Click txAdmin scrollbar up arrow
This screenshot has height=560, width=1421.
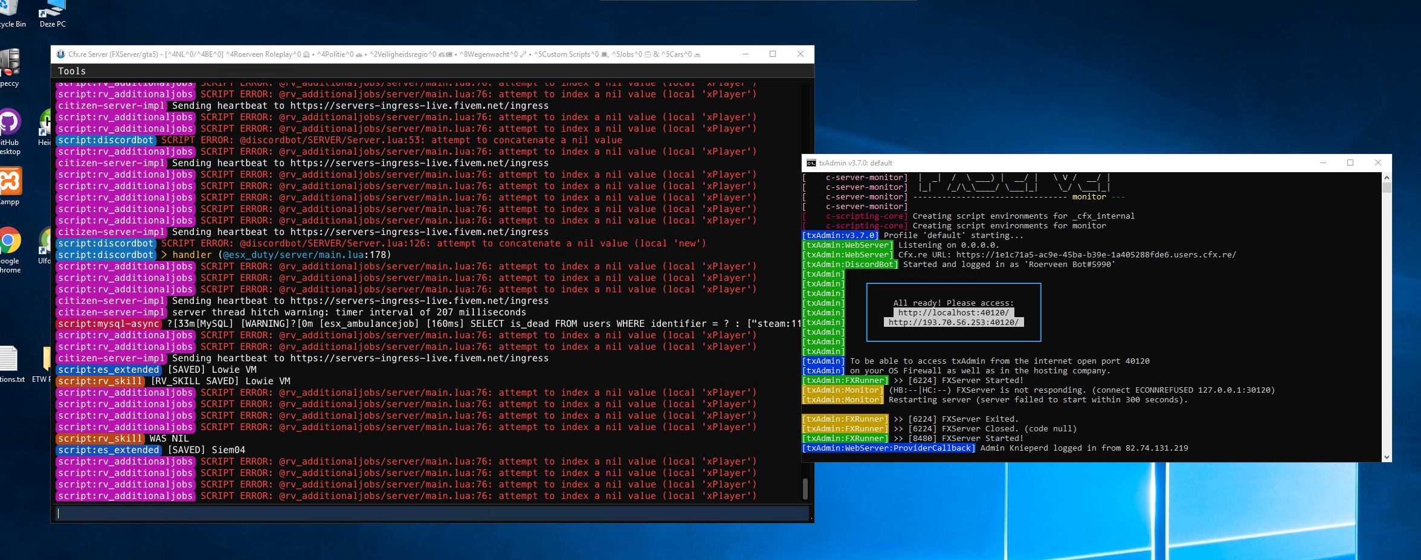click(1387, 178)
